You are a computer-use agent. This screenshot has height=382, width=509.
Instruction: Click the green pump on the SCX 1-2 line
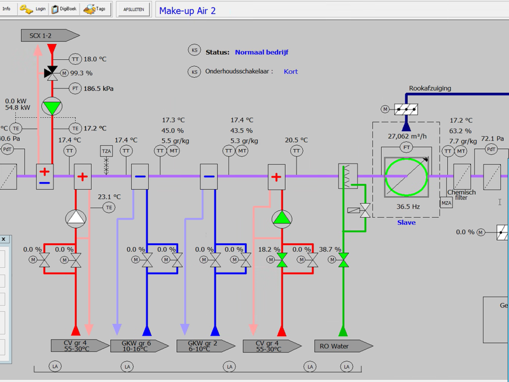[52, 106]
